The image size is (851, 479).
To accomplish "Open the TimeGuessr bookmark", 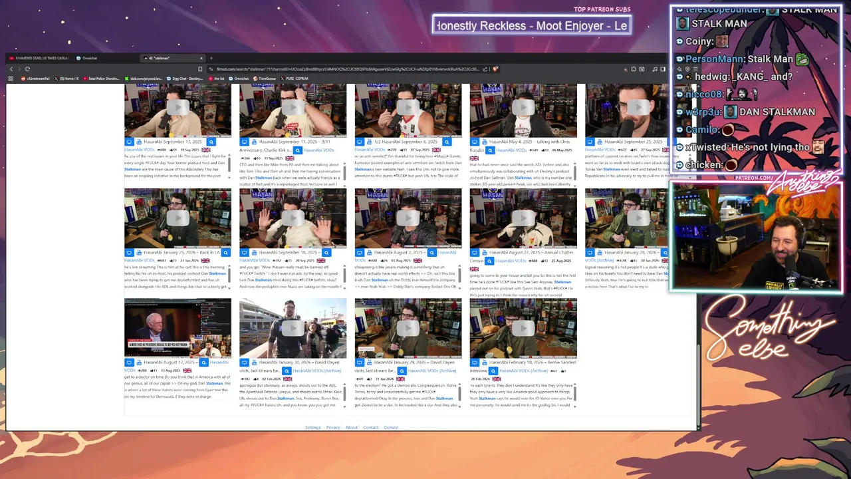I will 265,79.
